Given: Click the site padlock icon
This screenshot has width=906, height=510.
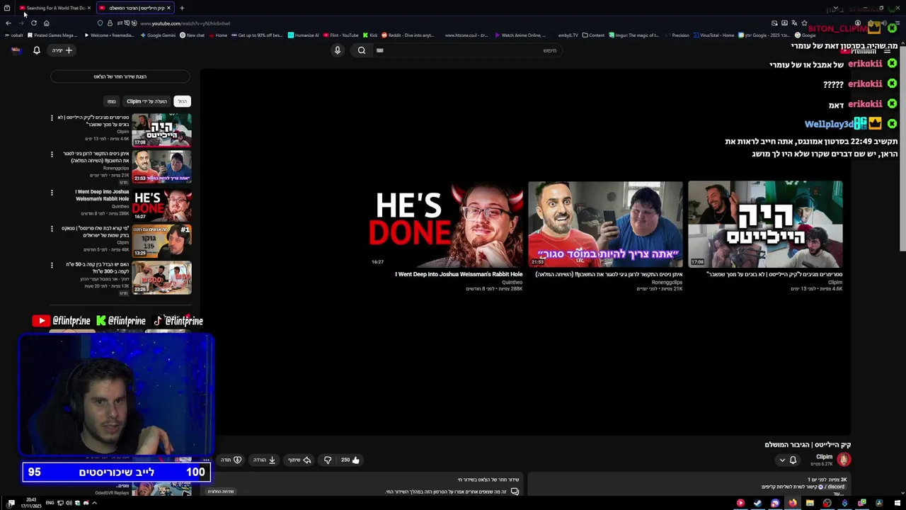Looking at the screenshot, I should 110,23.
